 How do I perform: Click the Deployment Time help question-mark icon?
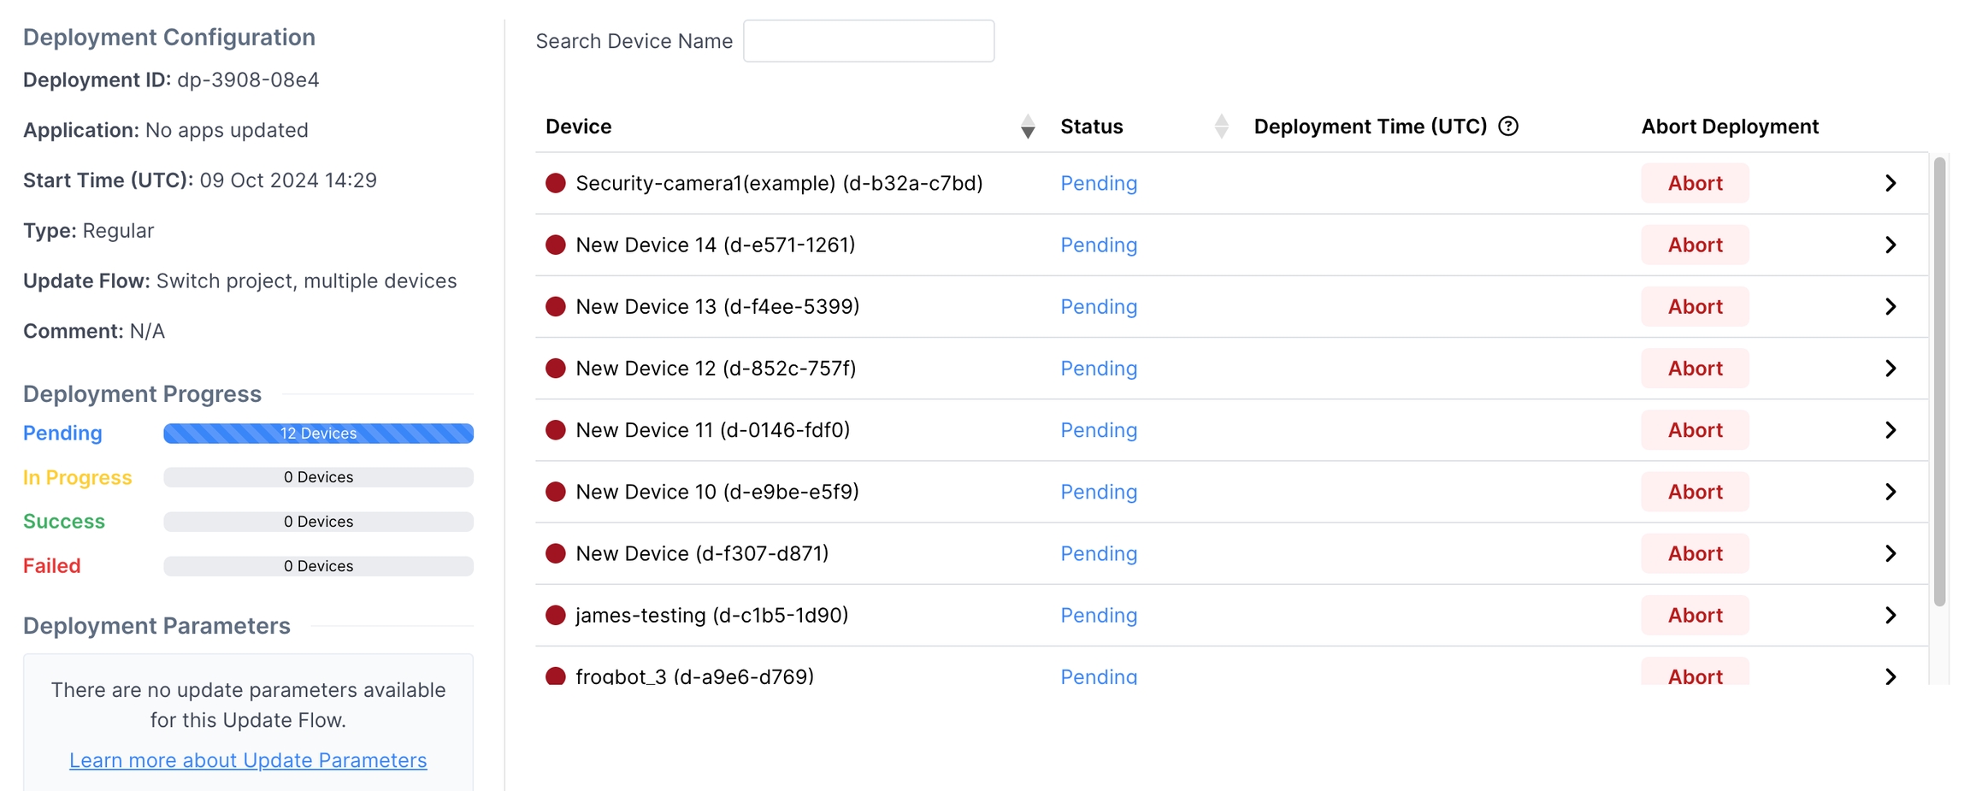(1508, 127)
